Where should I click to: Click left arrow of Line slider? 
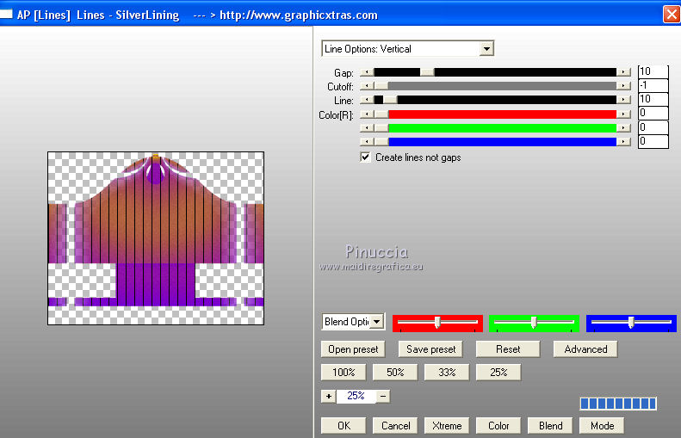366,100
